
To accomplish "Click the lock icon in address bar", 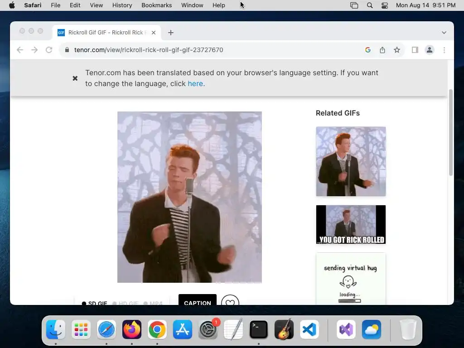I will click(x=67, y=50).
